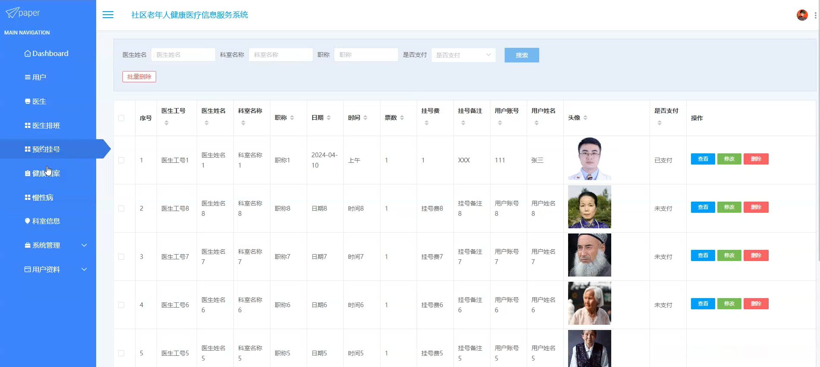Click 修改 for the 张三 row
The height and width of the screenshot is (367, 820).
coord(729,159)
